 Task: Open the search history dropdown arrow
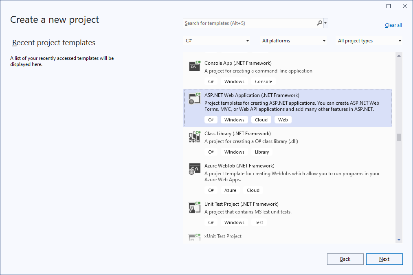[325, 23]
